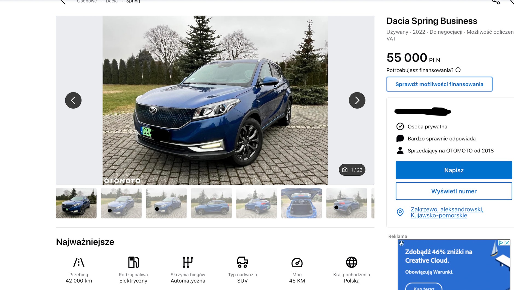
Task: Show the previous gallery photo
Action: pyautogui.click(x=73, y=100)
